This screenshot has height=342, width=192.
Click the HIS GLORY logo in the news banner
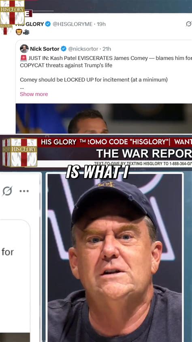[20, 152]
